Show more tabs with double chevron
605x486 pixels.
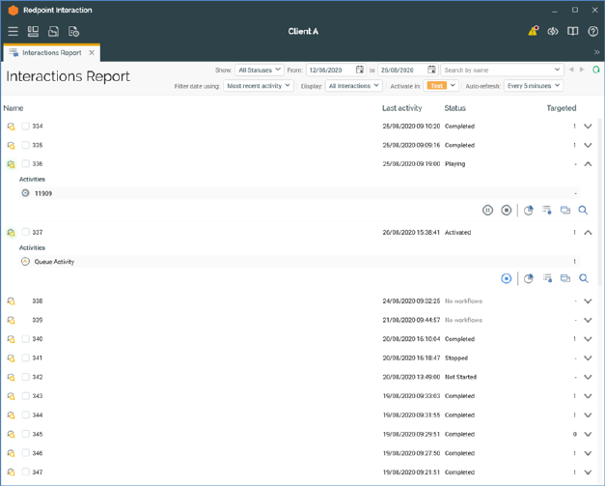click(597, 52)
